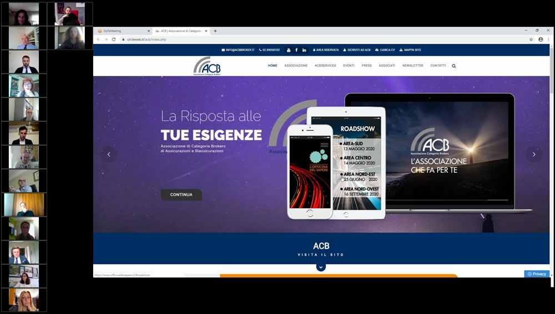Open the MAPPA SITO link
The height and width of the screenshot is (314, 555).
tap(410, 50)
